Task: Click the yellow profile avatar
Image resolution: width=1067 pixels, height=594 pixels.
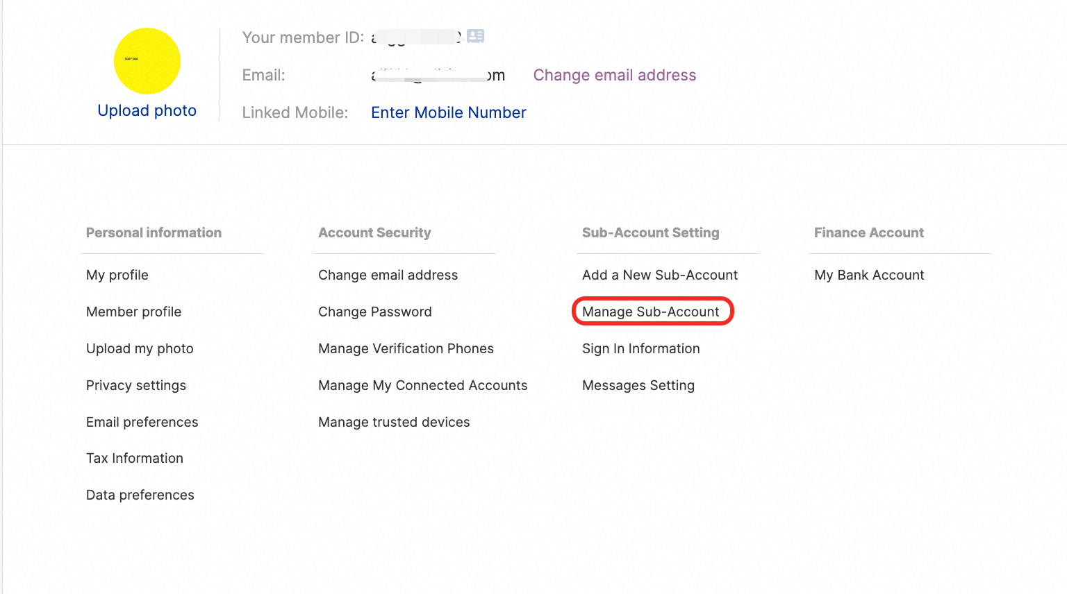Action: point(147,61)
